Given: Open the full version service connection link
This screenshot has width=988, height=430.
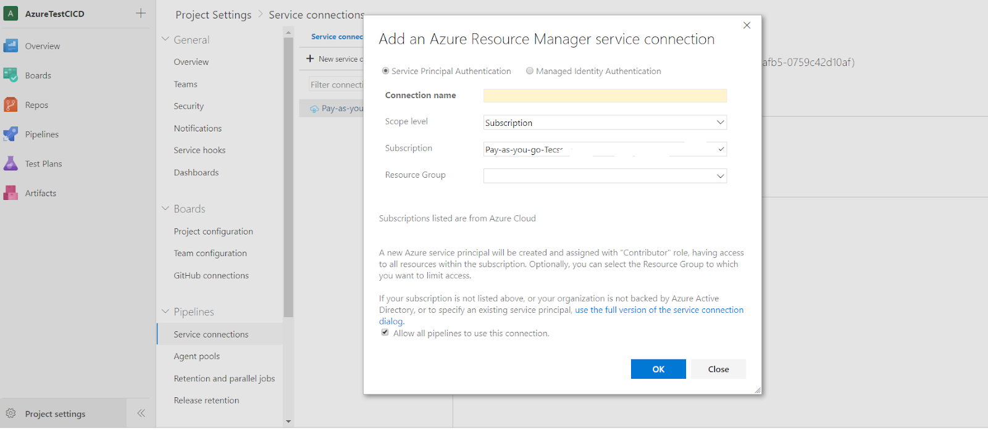Looking at the screenshot, I should [659, 310].
